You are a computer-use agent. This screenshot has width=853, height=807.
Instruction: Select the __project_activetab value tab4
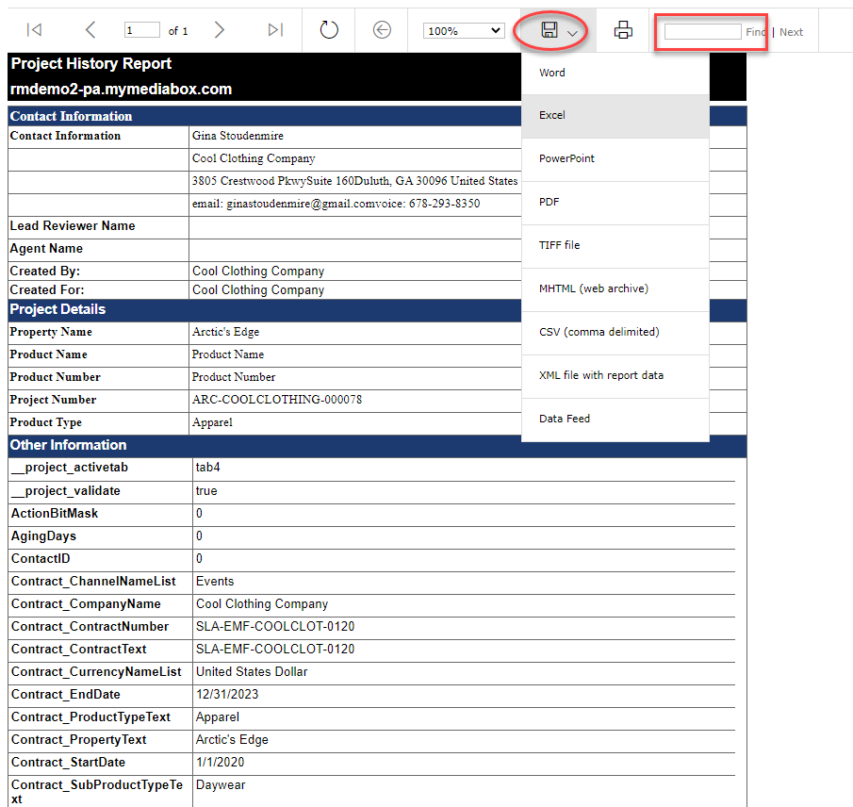pos(207,468)
